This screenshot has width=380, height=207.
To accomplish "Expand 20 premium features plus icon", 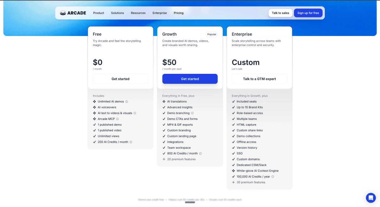I will pos(164,159).
